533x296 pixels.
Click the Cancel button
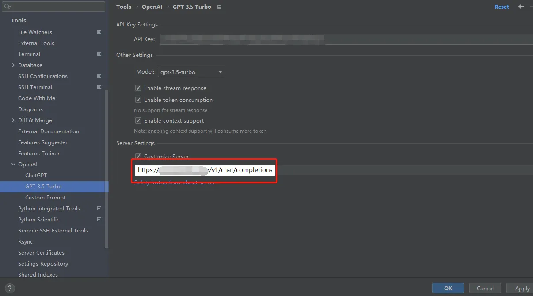click(x=485, y=288)
